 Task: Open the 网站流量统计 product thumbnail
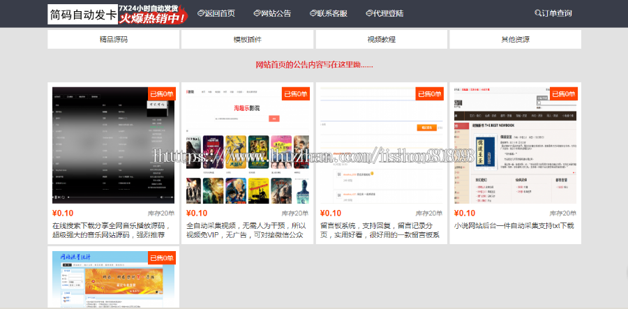(114, 280)
